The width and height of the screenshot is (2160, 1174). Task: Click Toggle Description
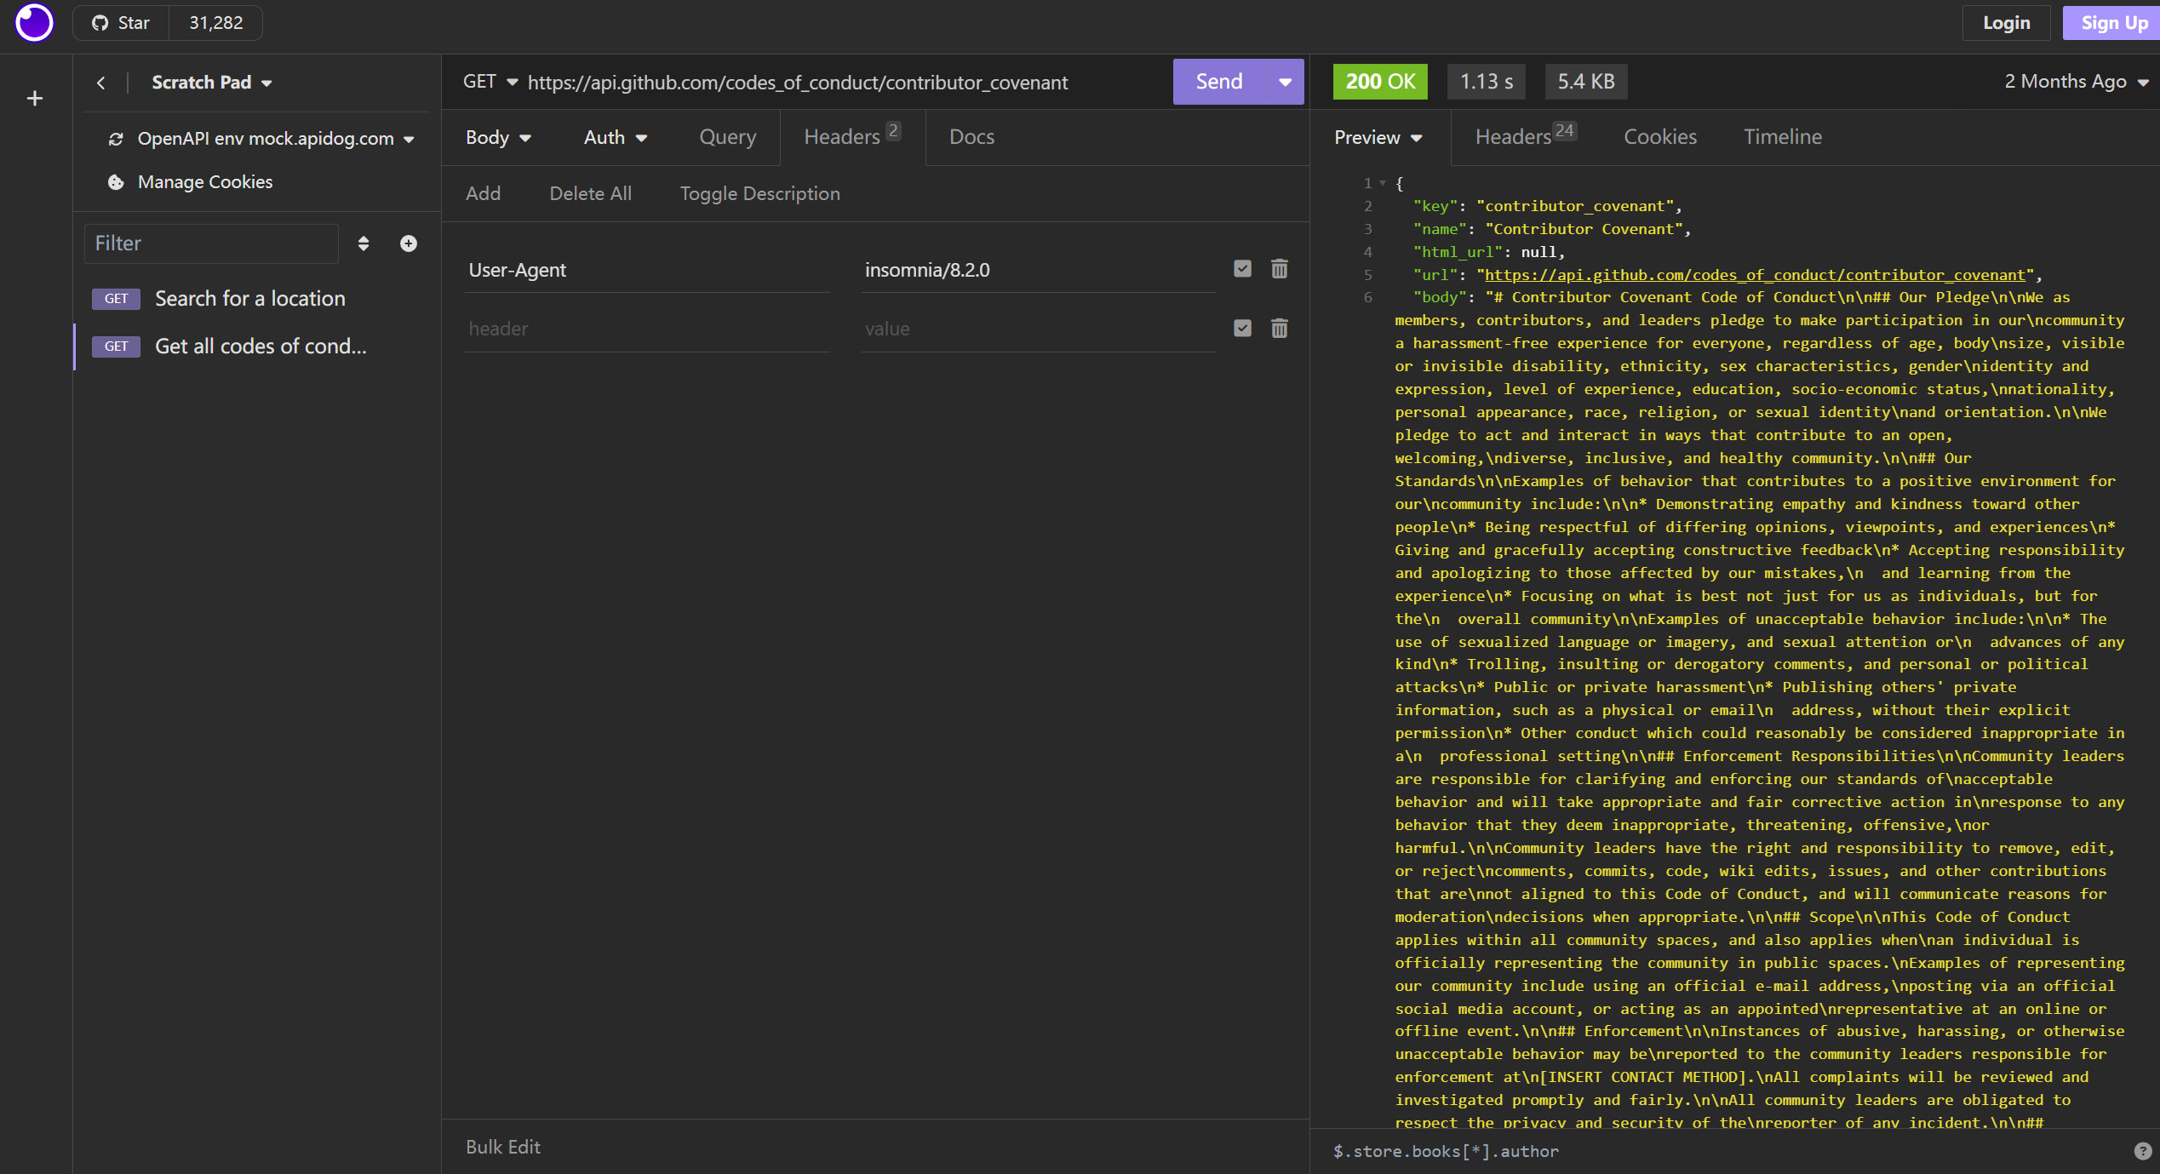click(x=759, y=194)
